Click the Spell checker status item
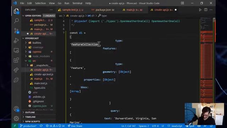Screen dimensions: 227x128 point(190,126)
